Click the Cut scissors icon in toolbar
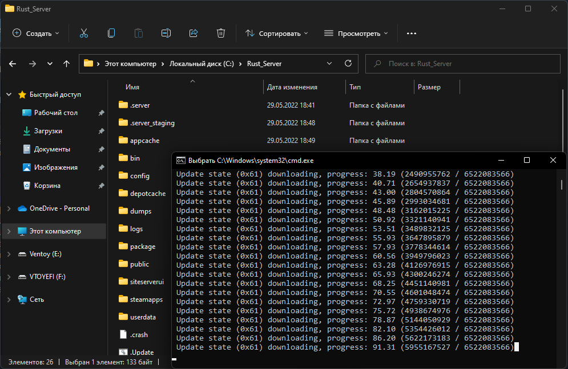The height and width of the screenshot is (369, 568). pos(84,34)
